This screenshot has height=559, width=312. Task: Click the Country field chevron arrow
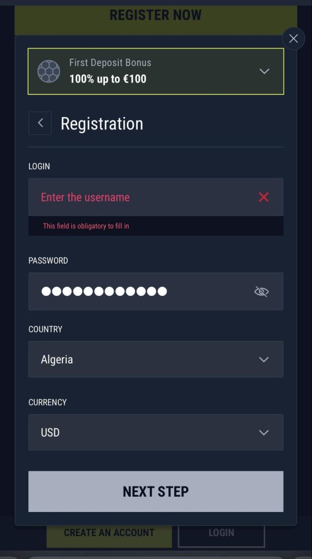(264, 359)
